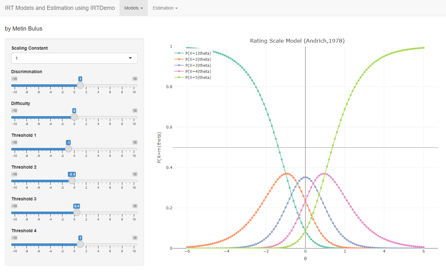Click the P(X=m|theta) y-axis title

point(159,148)
